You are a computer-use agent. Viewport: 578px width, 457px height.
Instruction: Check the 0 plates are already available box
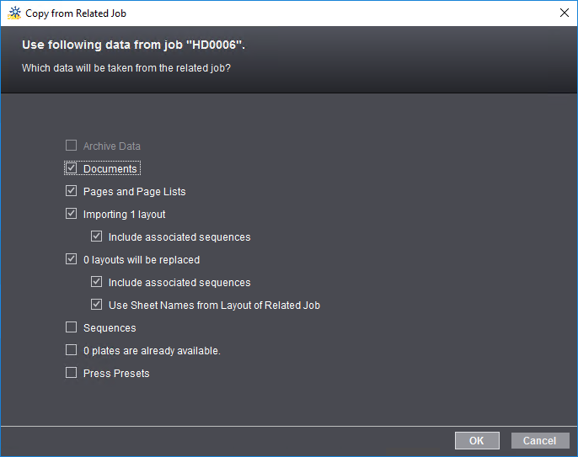point(72,350)
